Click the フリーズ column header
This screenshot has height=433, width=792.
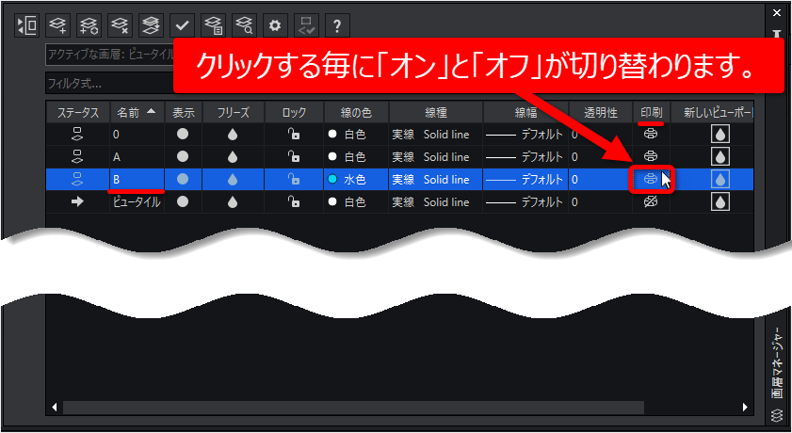point(233,113)
